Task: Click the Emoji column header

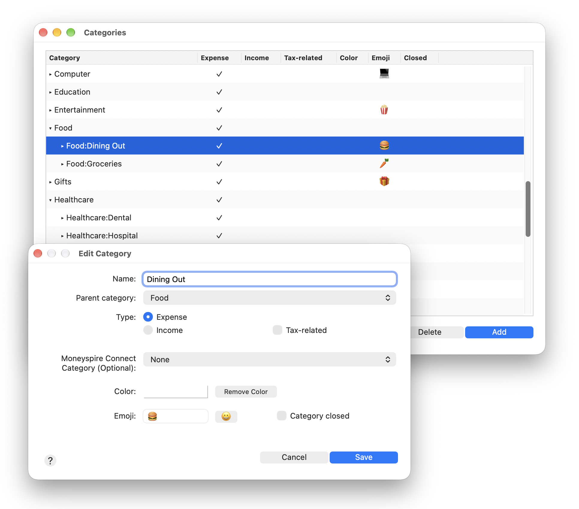Action: [x=384, y=58]
